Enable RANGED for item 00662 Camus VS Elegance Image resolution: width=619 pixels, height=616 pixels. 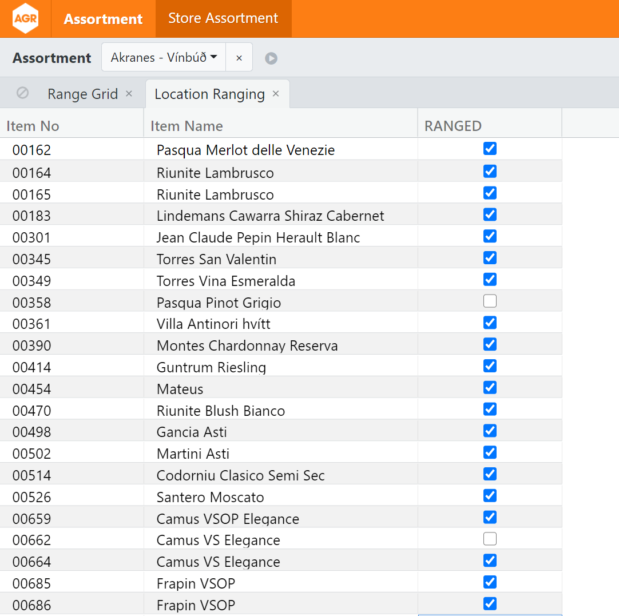(490, 539)
